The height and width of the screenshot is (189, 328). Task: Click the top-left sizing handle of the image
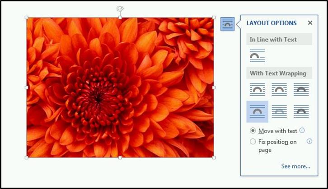coord(27,18)
